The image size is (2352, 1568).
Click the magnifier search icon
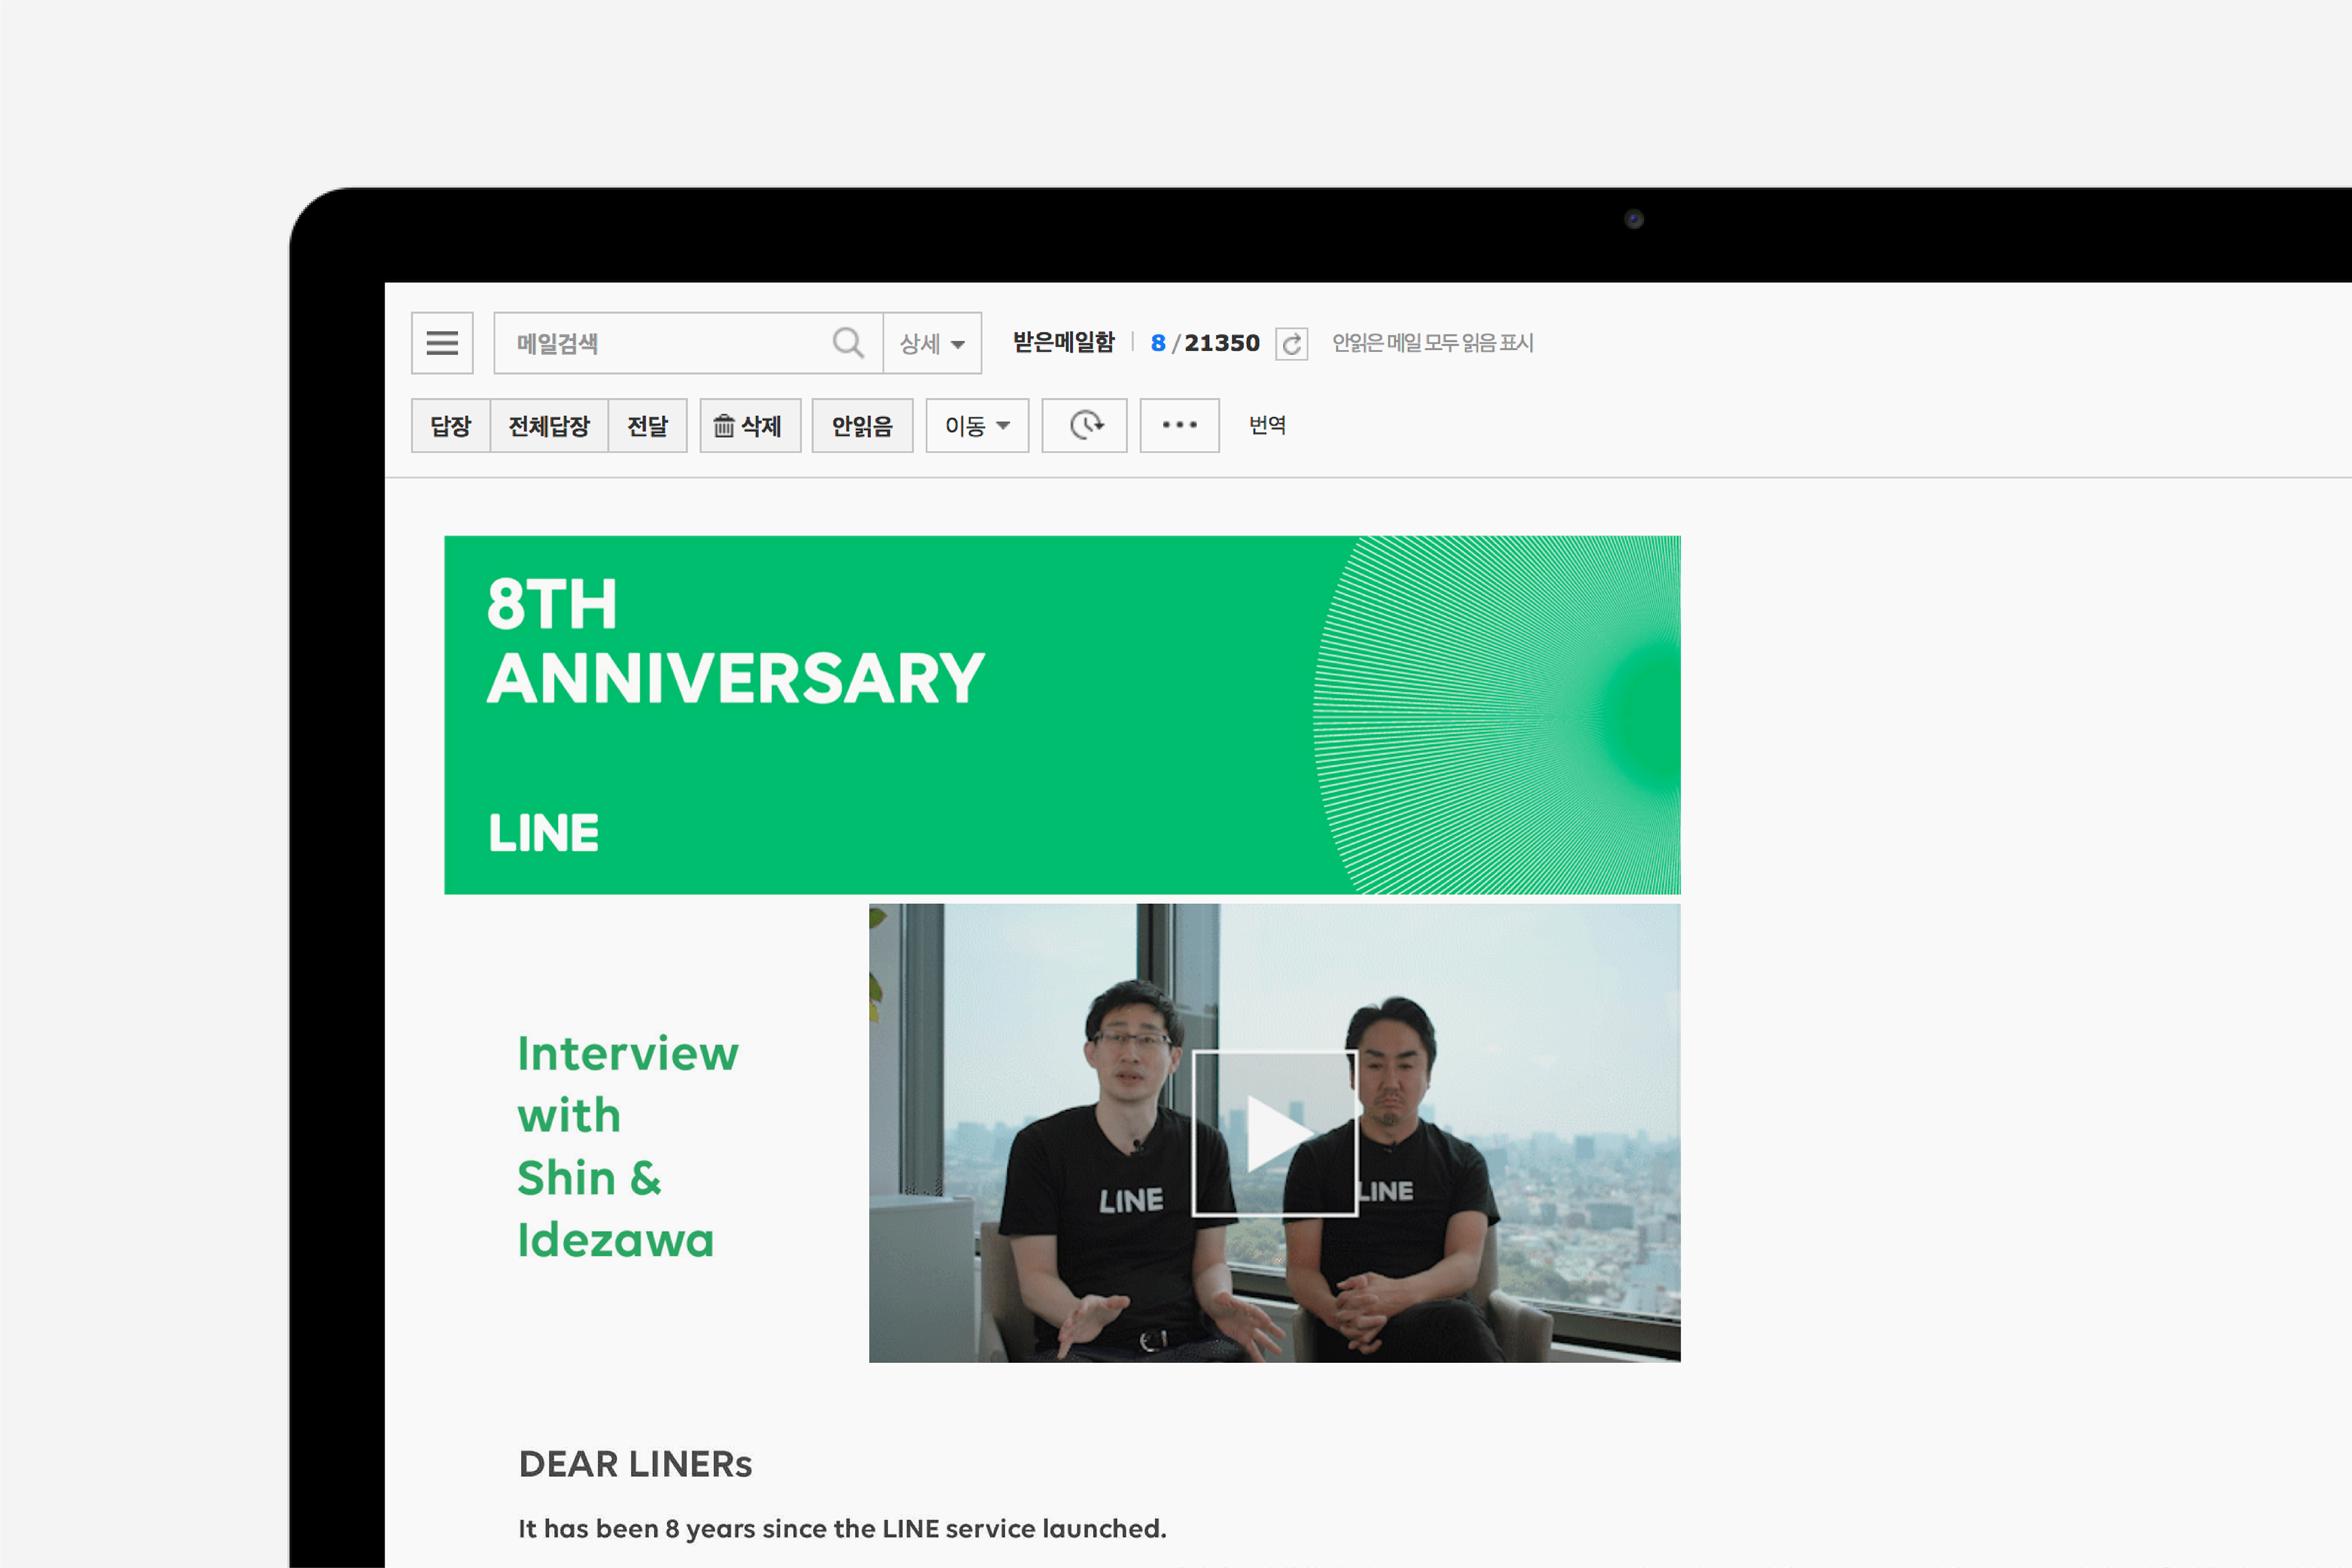click(x=847, y=343)
